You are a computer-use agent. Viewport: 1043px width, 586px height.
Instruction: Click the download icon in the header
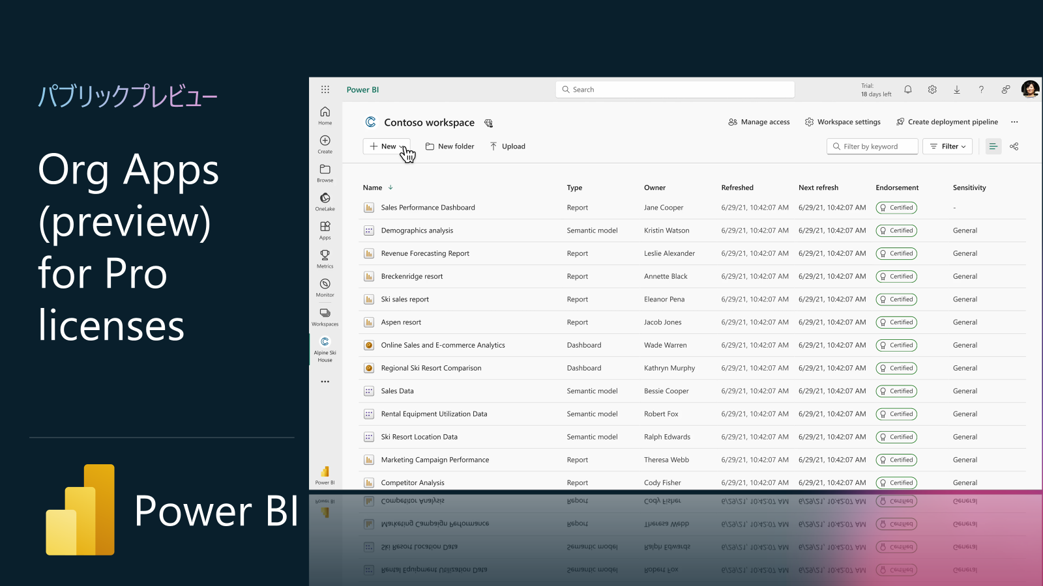pyautogui.click(x=957, y=90)
